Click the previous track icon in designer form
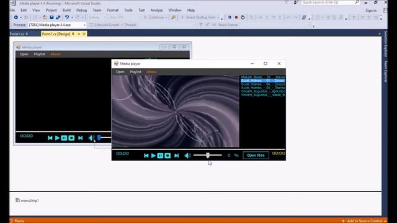The width and height of the screenshot is (397, 223). point(50,138)
